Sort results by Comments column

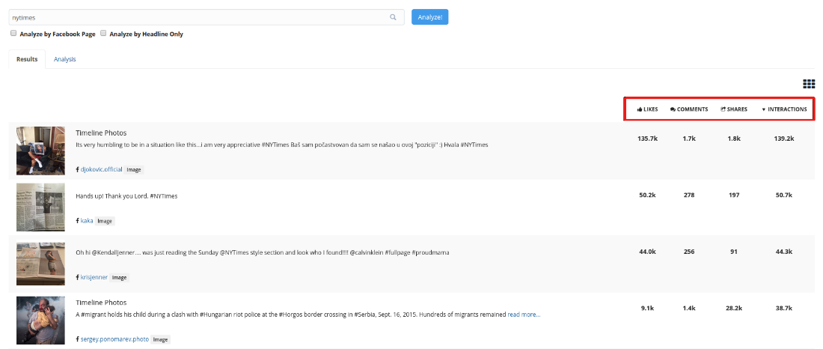click(688, 109)
